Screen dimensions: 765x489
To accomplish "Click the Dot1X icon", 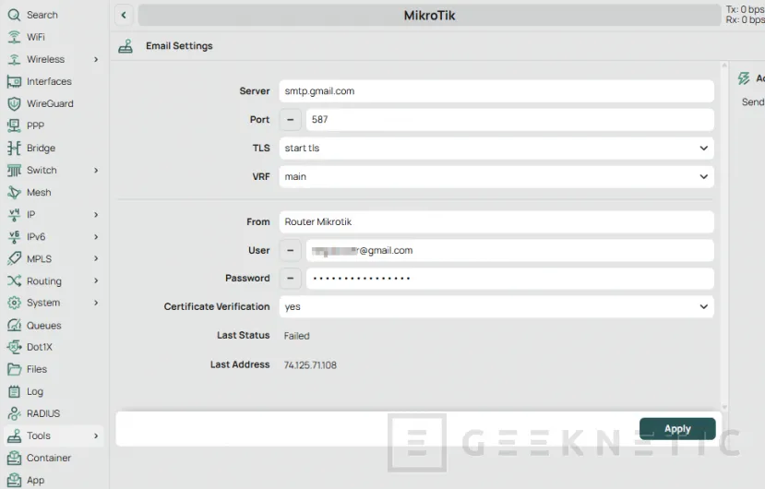I will coord(14,347).
